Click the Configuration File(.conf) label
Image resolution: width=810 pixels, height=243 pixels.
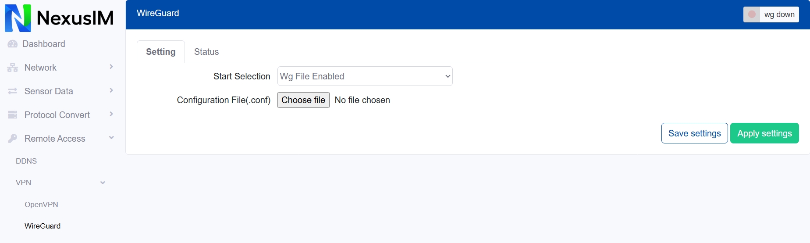pyautogui.click(x=224, y=100)
